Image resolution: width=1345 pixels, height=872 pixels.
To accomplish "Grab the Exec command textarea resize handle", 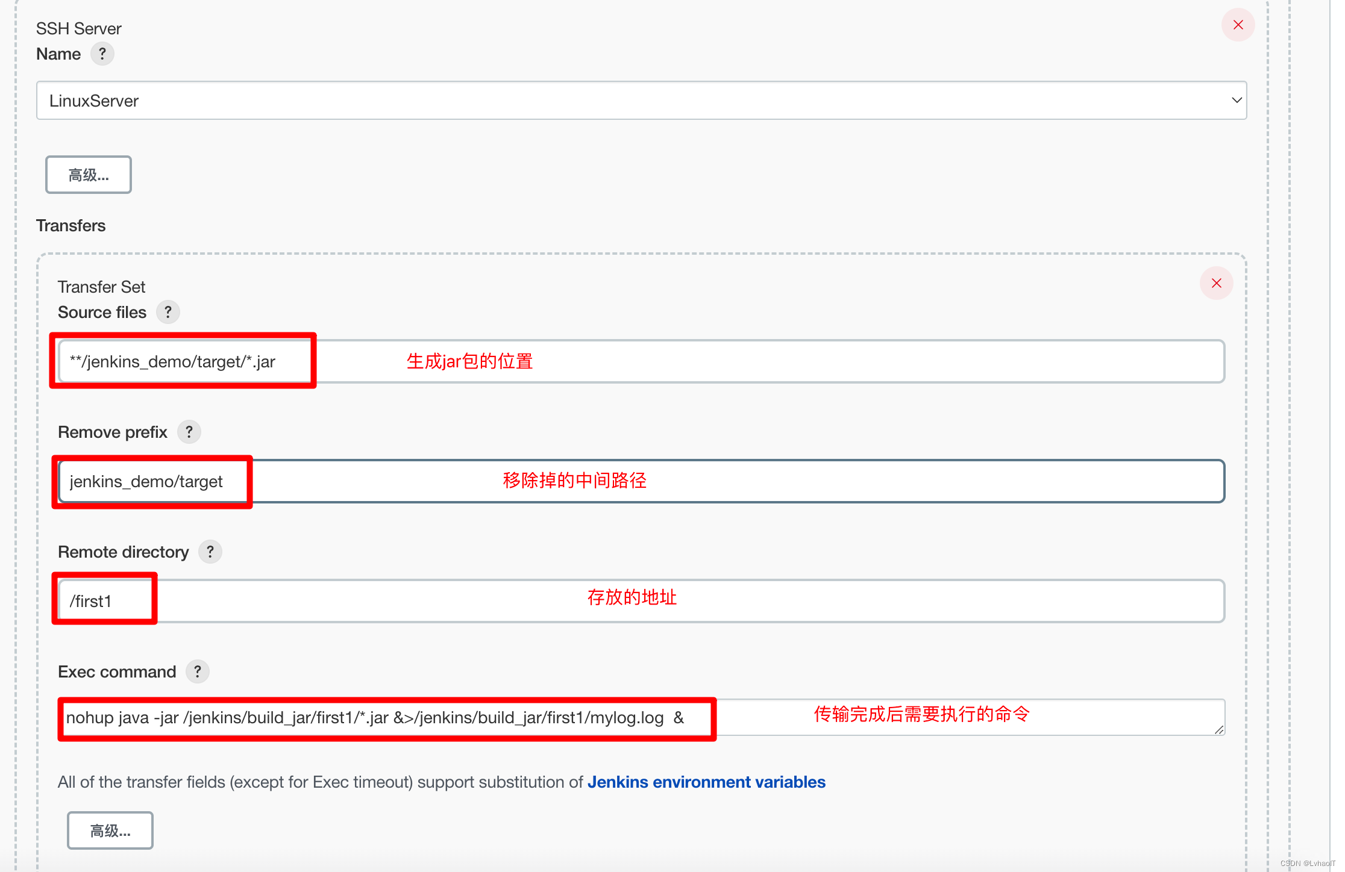I will coord(1219,729).
